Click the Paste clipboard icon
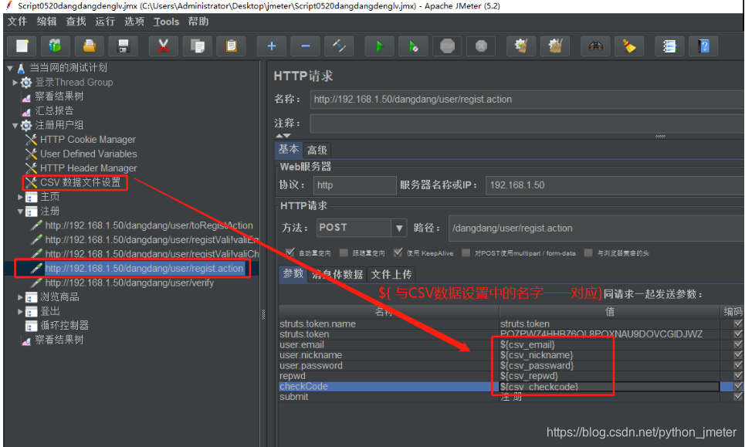Viewport: 745px width, 447px height. point(232,46)
